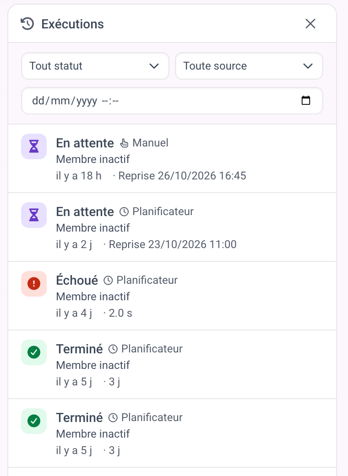
Task: Click the red error icon of Échoué run
Action: 34,283
